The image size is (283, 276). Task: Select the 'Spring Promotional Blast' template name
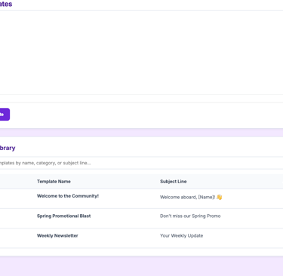[63, 216]
